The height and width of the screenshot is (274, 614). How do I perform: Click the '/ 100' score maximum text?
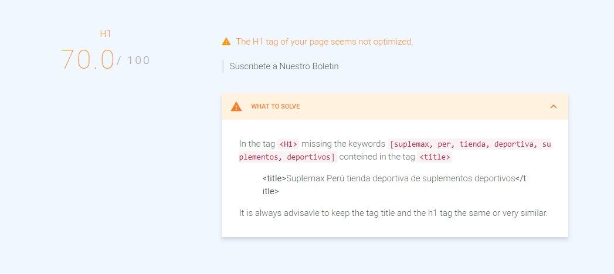[x=134, y=60]
